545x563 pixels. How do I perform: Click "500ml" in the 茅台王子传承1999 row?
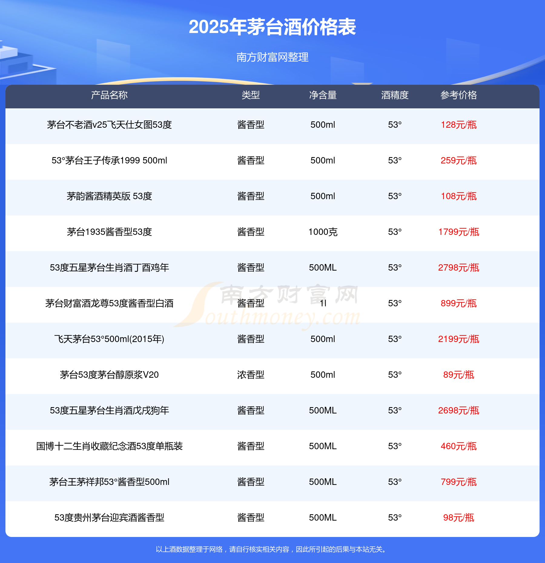[x=323, y=160]
